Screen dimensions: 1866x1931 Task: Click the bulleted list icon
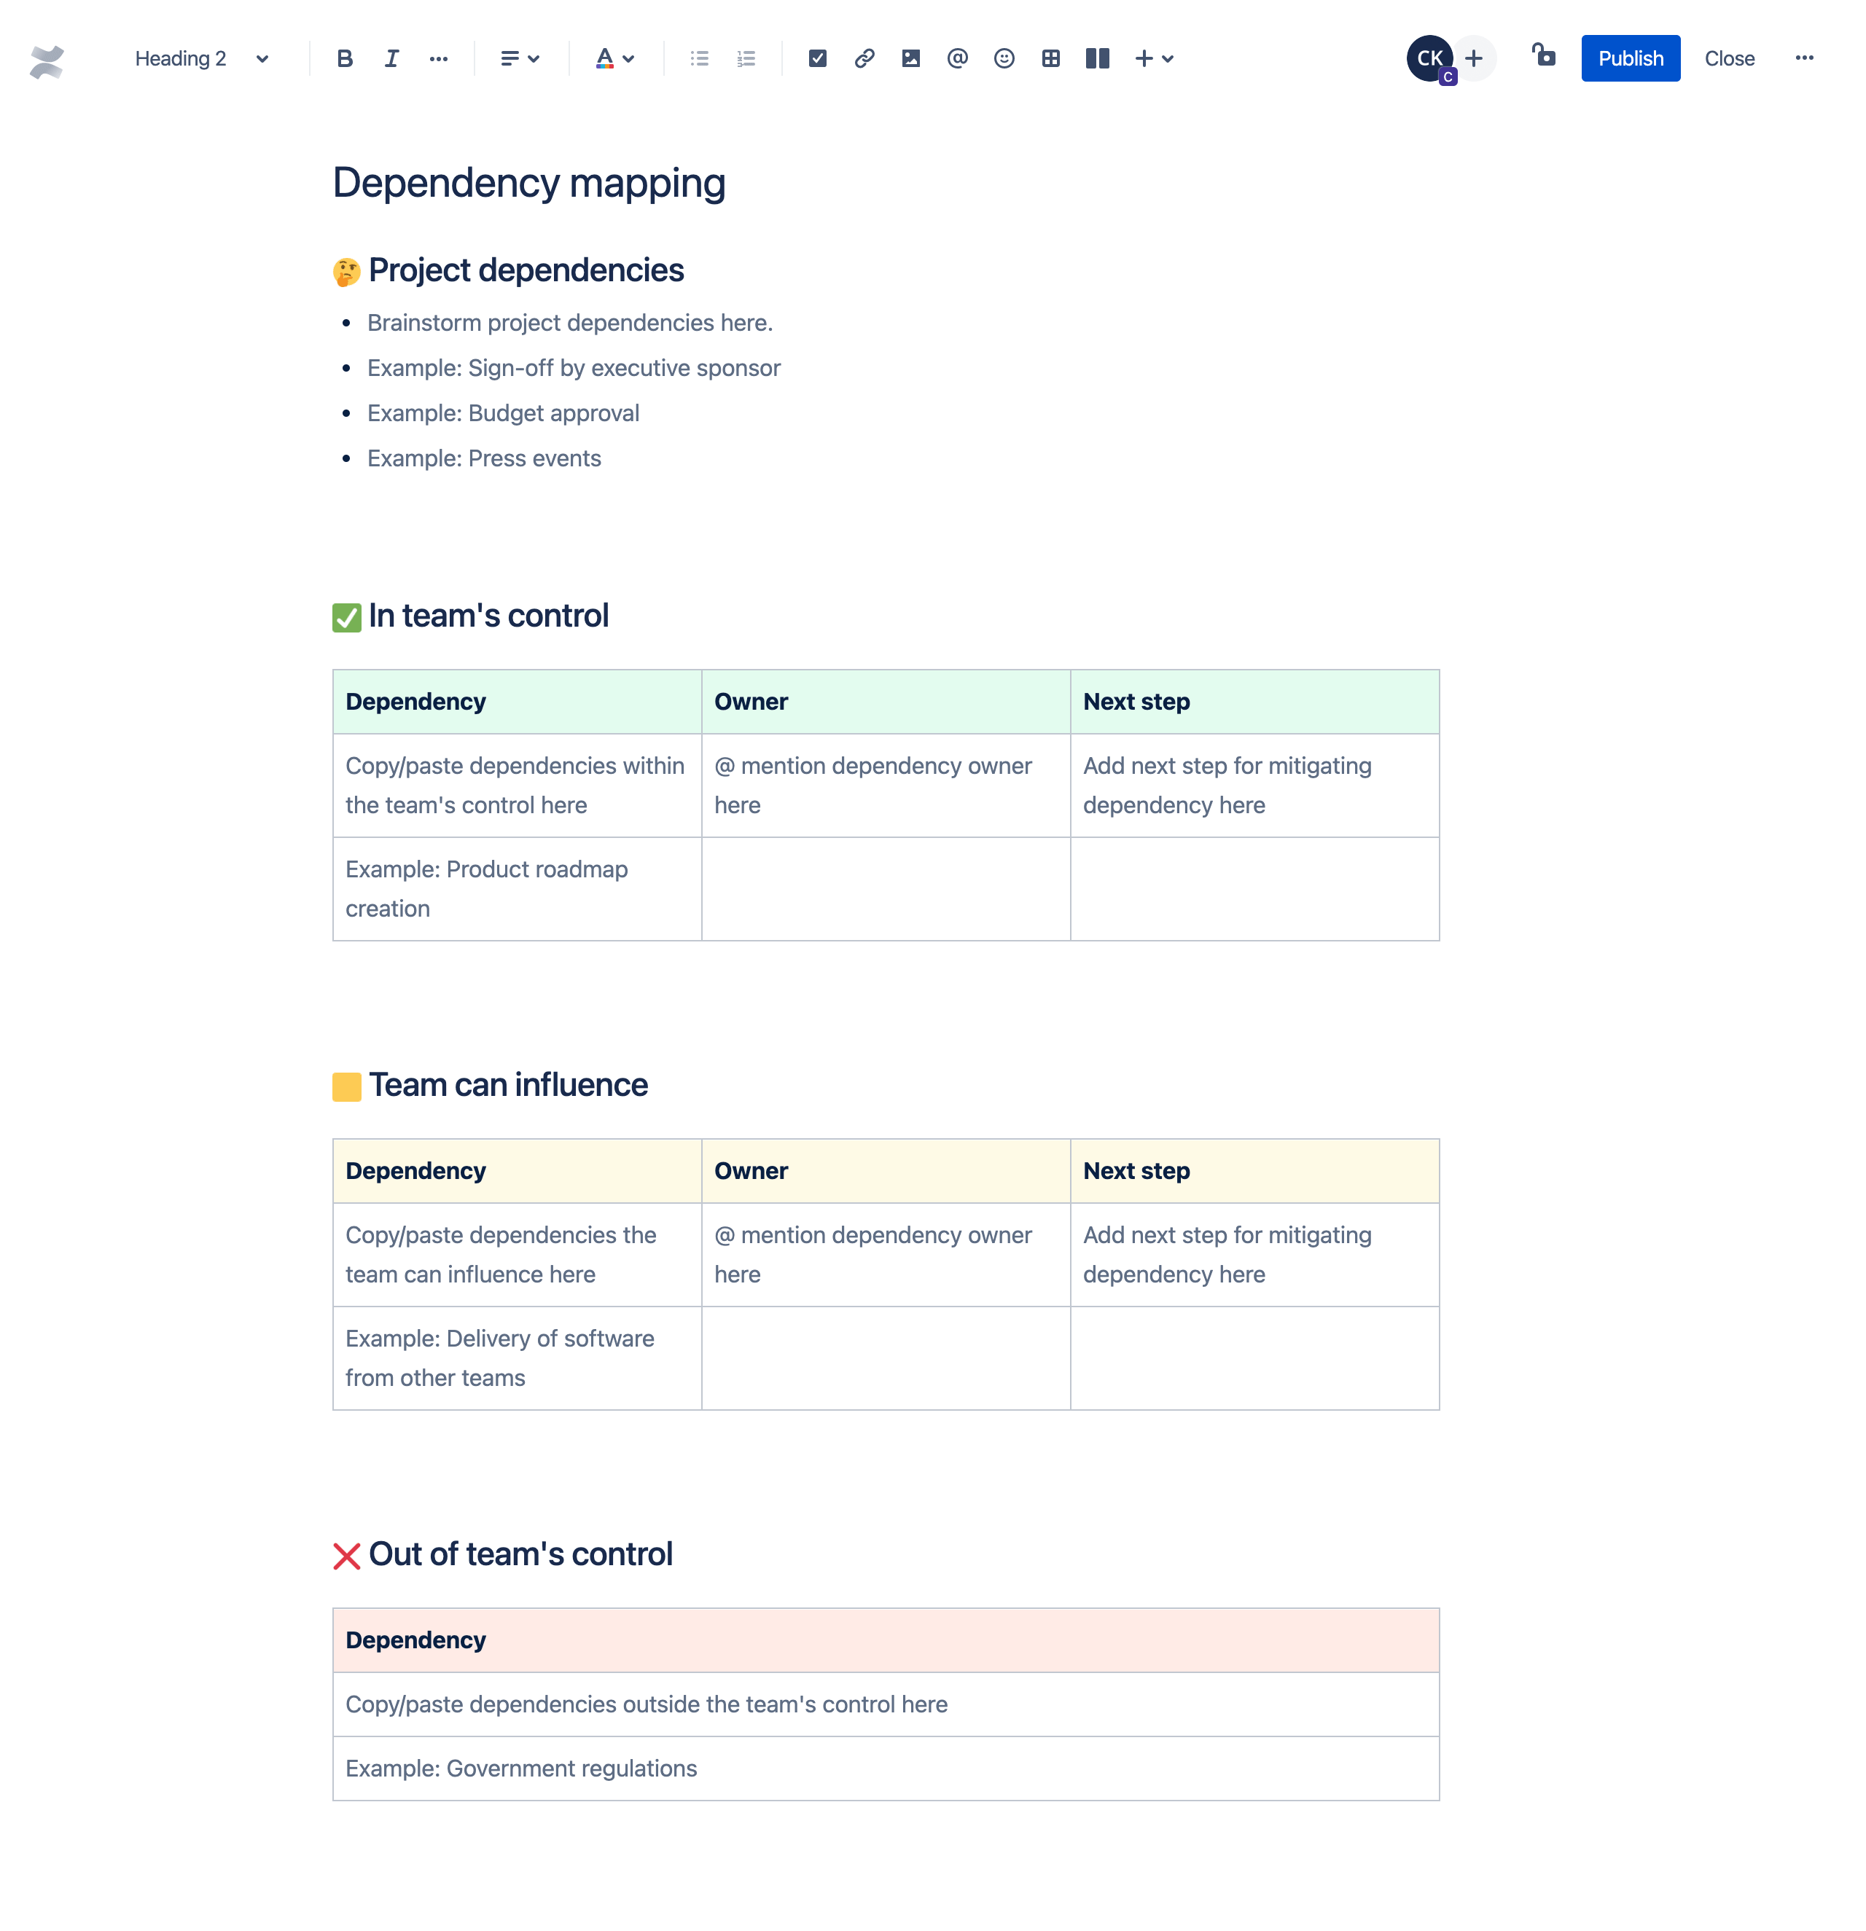pos(700,58)
